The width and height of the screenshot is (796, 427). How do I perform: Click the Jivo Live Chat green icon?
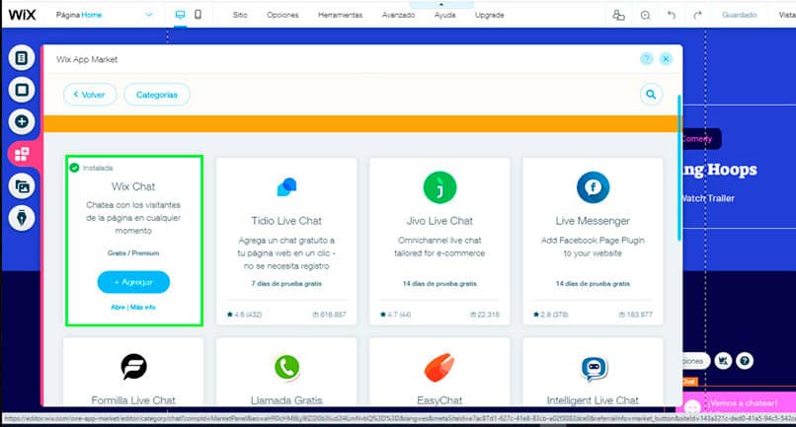coord(439,187)
